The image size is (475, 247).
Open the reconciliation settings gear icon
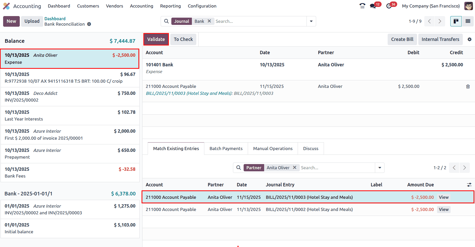tap(470, 39)
